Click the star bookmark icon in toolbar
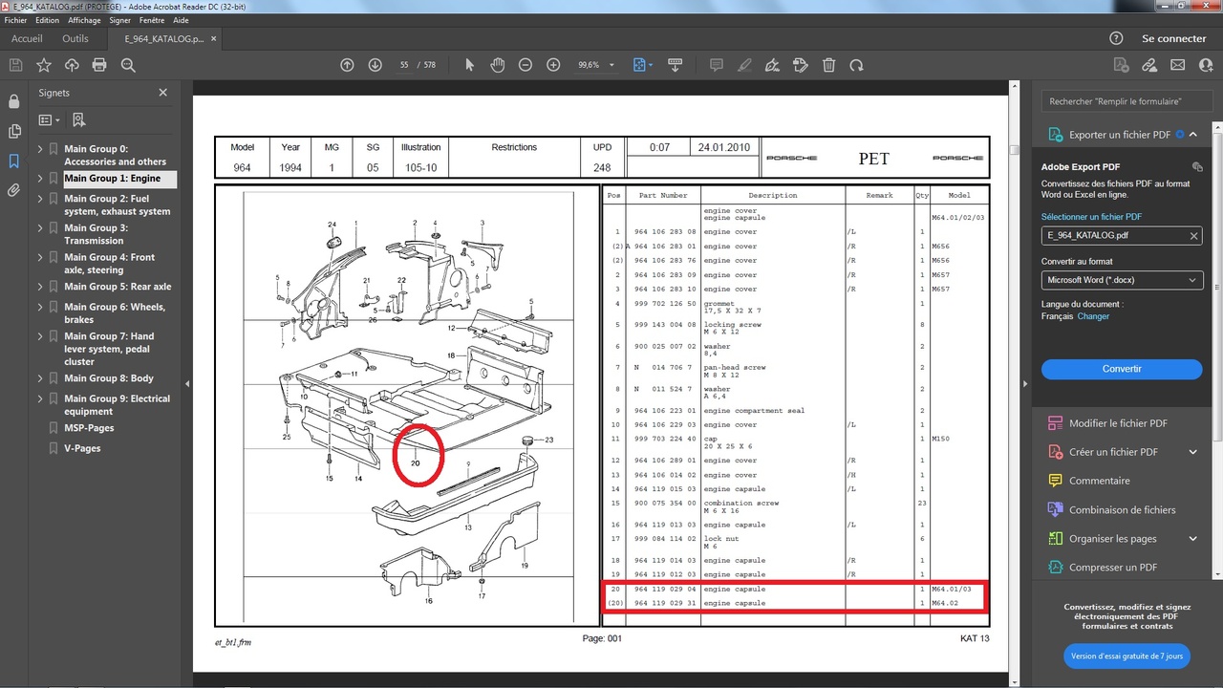 pyautogui.click(x=44, y=65)
